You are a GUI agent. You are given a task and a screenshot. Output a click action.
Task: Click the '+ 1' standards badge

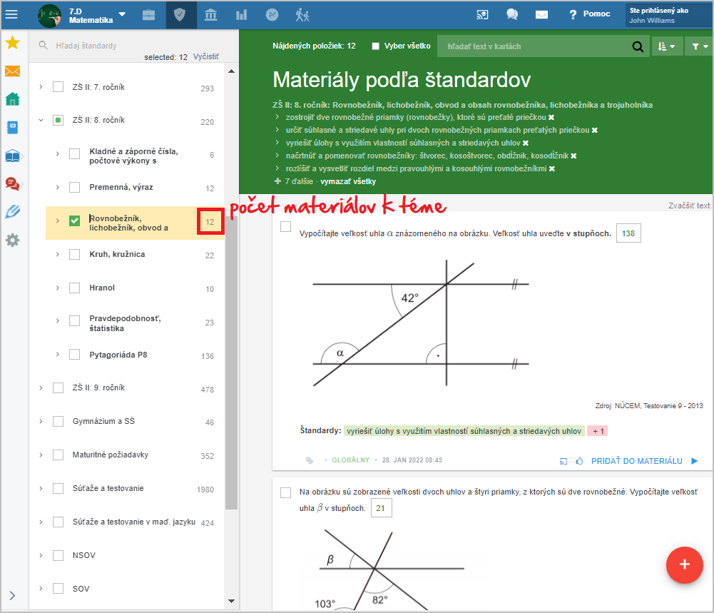click(598, 431)
